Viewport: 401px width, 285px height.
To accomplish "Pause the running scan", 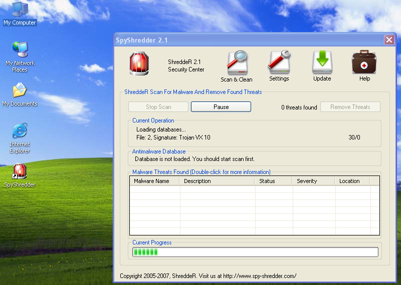I will [x=221, y=107].
